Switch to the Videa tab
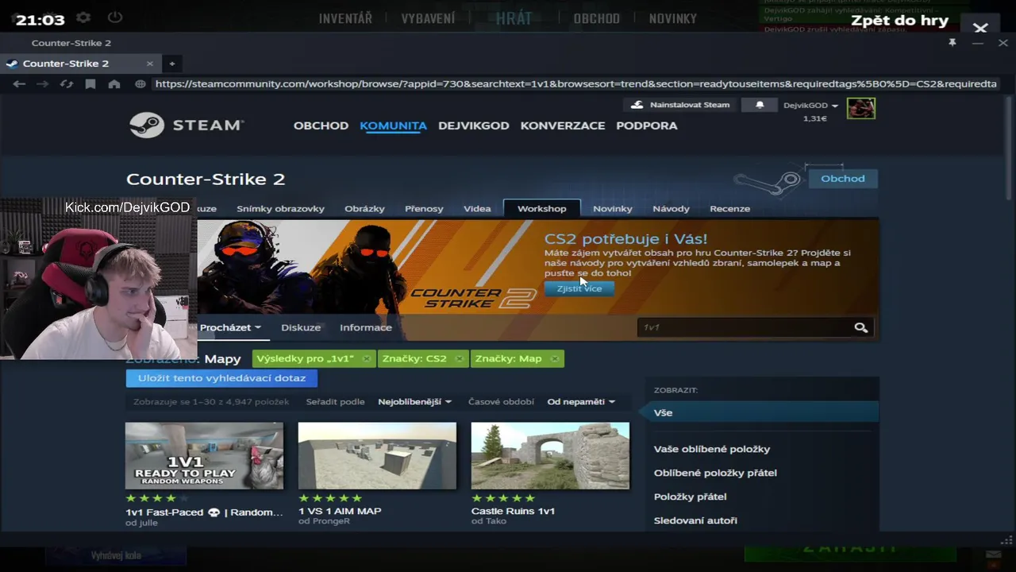 [477, 209]
